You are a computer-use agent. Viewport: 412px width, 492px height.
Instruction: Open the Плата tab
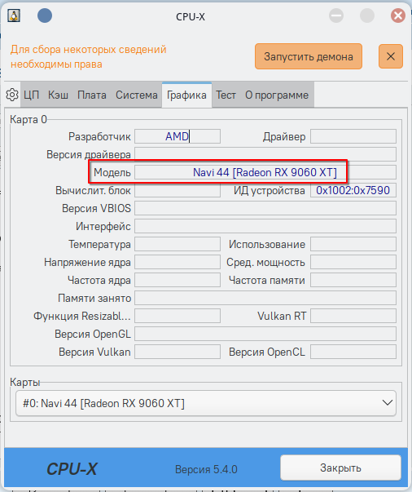[92, 95]
